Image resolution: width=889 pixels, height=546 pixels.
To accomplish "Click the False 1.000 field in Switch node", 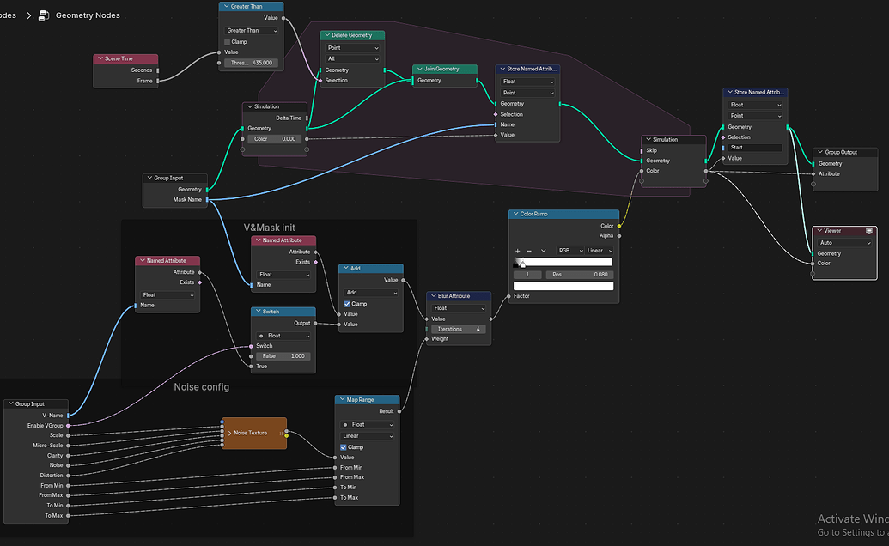I will (x=283, y=356).
